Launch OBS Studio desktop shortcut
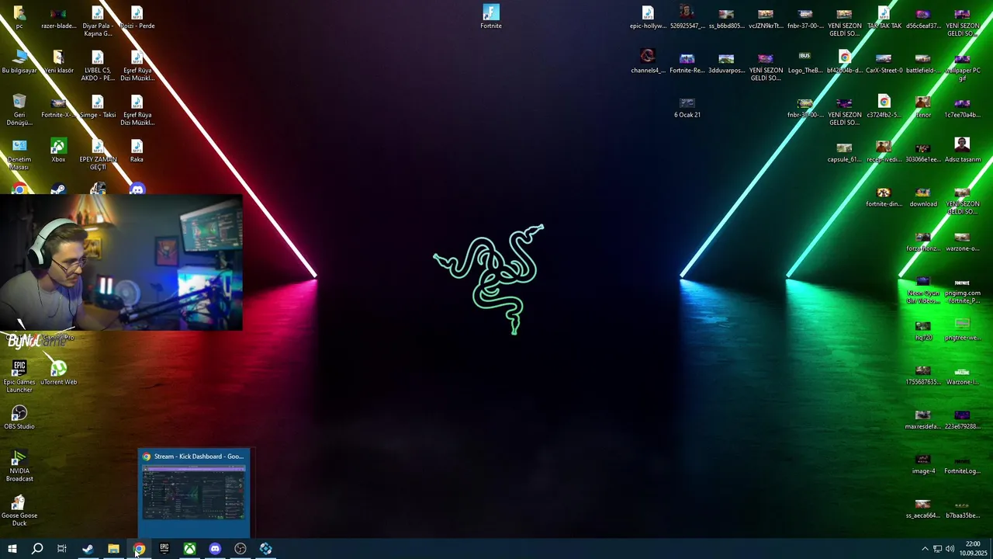Image resolution: width=993 pixels, height=559 pixels. [19, 417]
